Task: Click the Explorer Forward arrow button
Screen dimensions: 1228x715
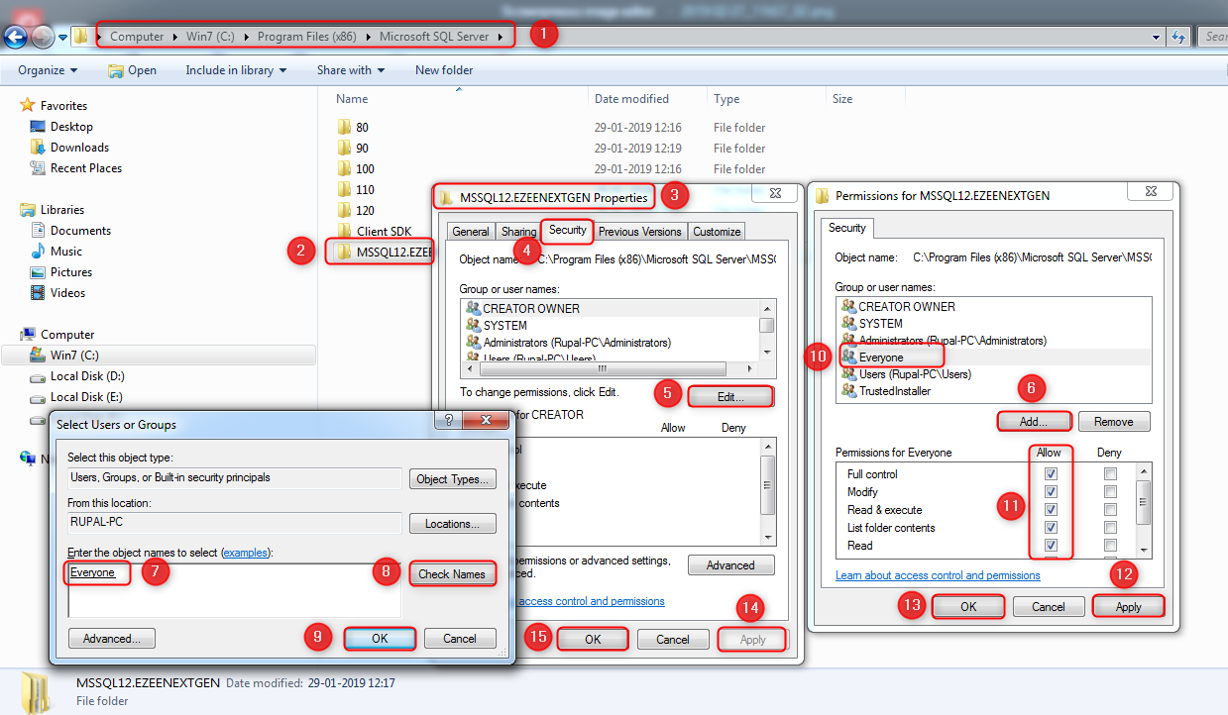Action: (x=43, y=37)
